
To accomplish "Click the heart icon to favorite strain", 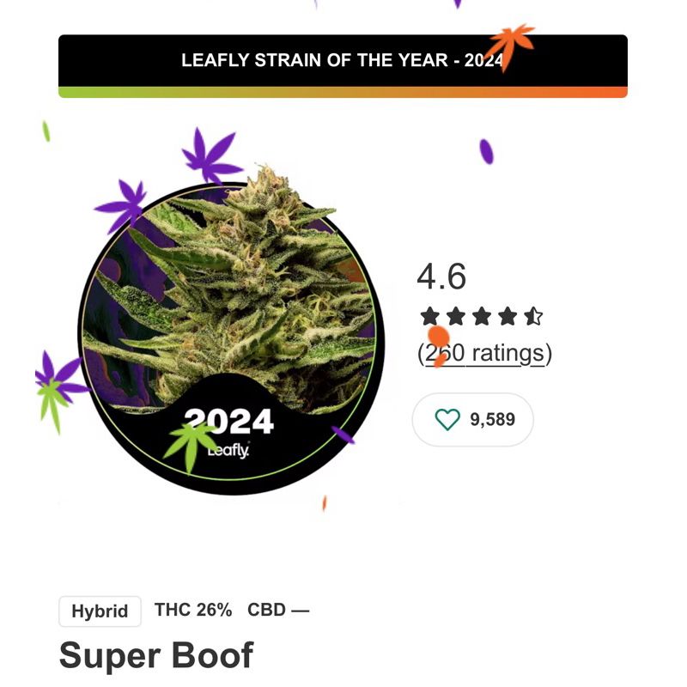I will [447, 419].
